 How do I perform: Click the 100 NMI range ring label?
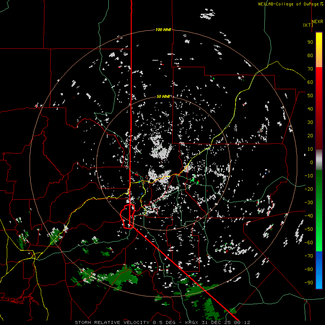(x=163, y=30)
